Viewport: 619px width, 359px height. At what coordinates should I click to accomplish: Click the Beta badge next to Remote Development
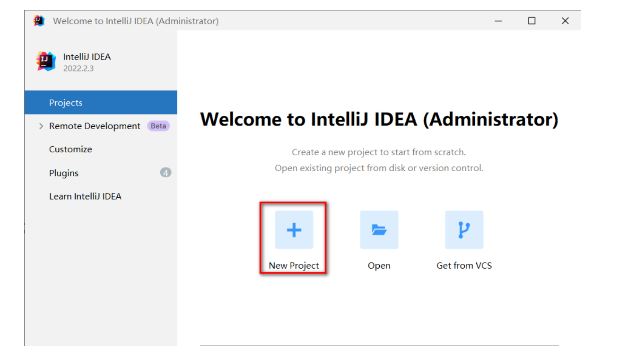click(158, 126)
